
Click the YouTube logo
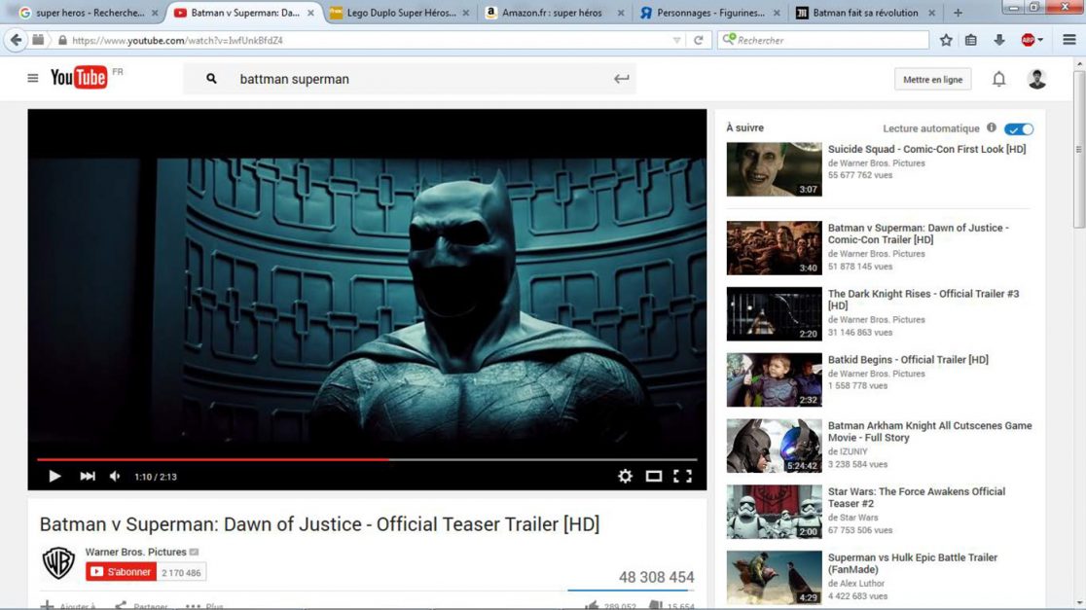tap(79, 78)
